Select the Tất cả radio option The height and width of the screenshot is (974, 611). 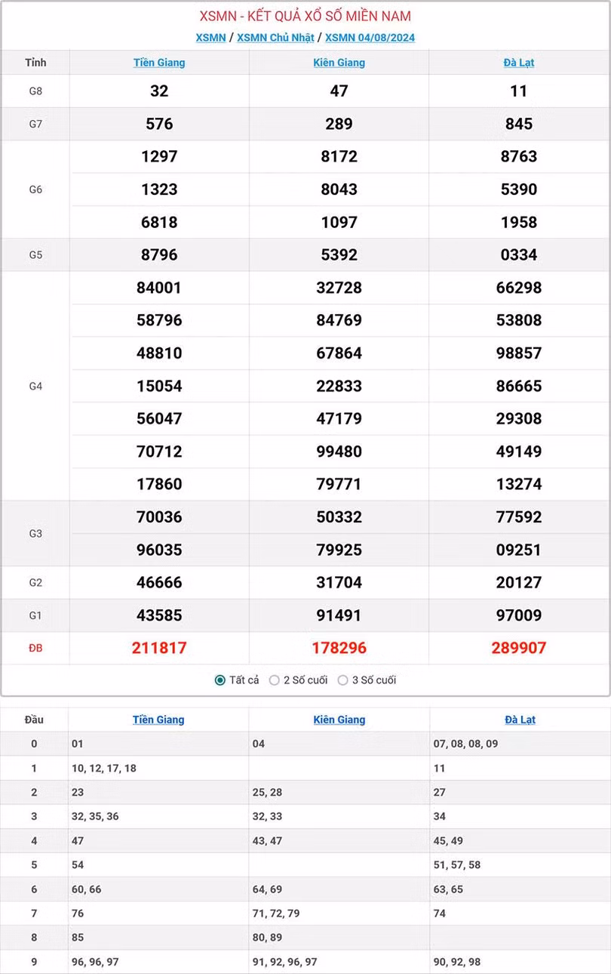[x=220, y=680]
